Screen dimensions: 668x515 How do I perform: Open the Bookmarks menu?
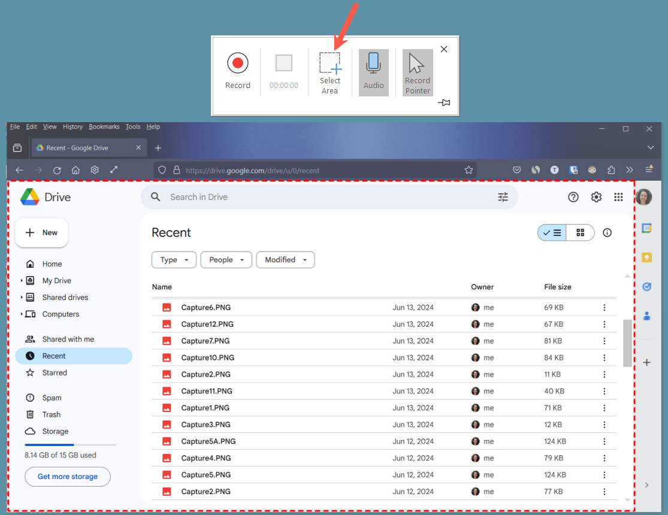point(104,126)
